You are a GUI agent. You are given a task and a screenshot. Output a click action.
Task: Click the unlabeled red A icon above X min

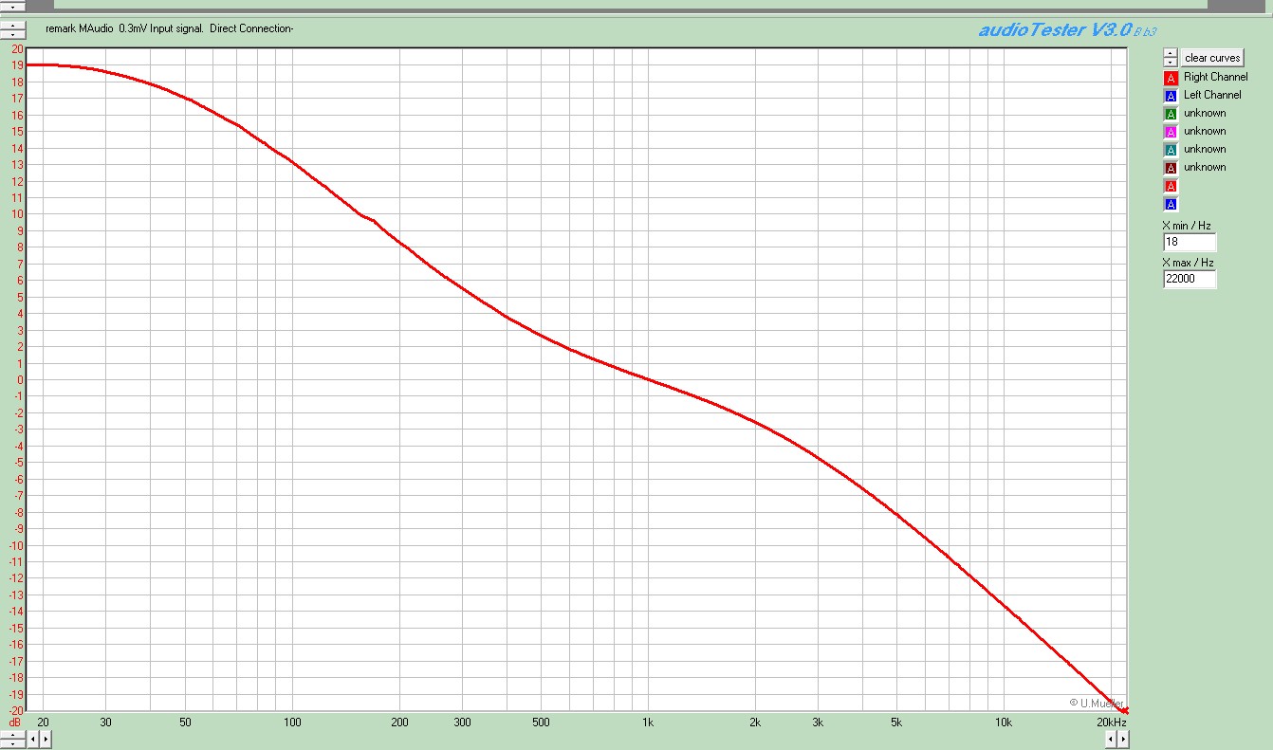[x=1171, y=186]
